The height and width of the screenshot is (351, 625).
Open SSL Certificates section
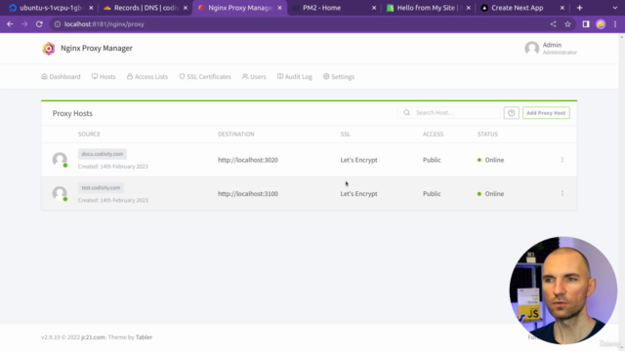point(205,76)
